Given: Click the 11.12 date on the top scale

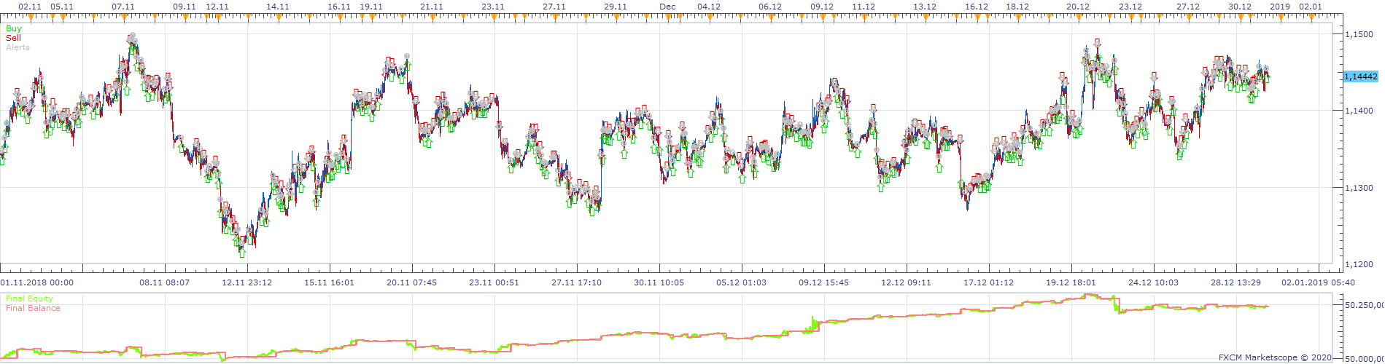Looking at the screenshot, I should (863, 7).
